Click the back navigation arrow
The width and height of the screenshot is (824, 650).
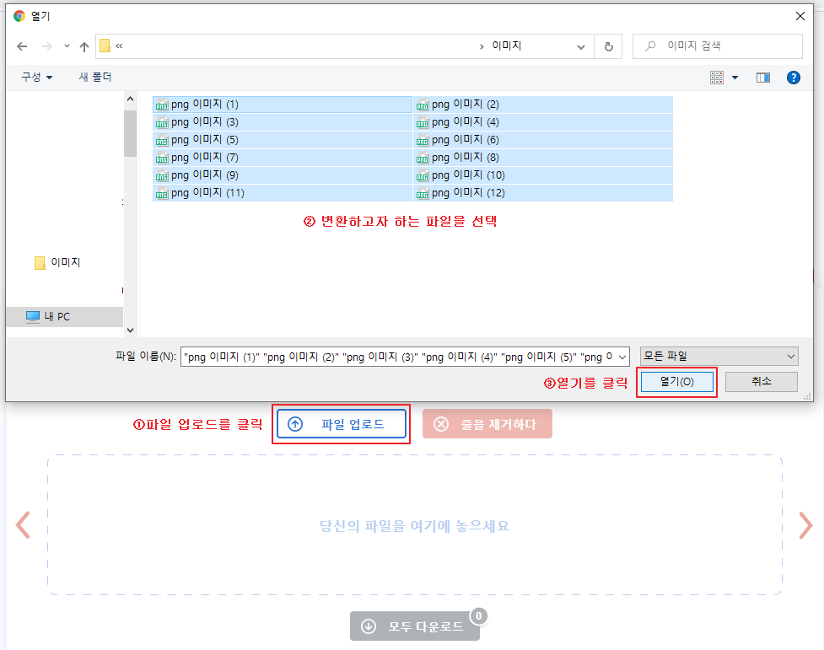(23, 46)
